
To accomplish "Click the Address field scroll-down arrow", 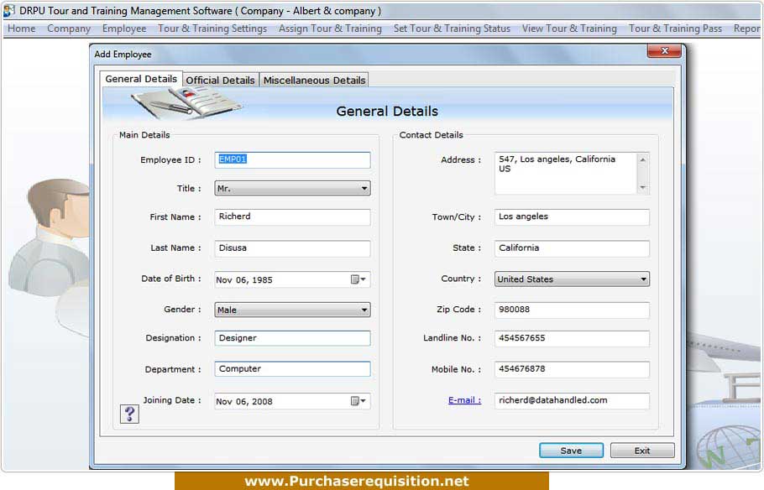I will coord(642,189).
